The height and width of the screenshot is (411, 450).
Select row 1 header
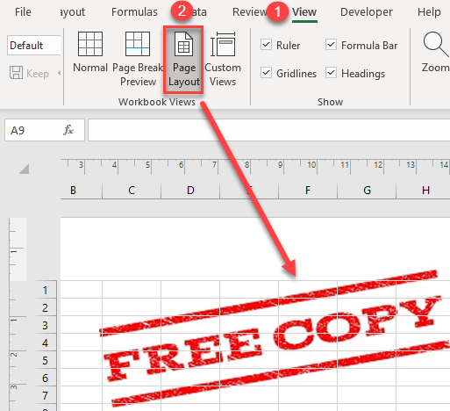(45, 290)
